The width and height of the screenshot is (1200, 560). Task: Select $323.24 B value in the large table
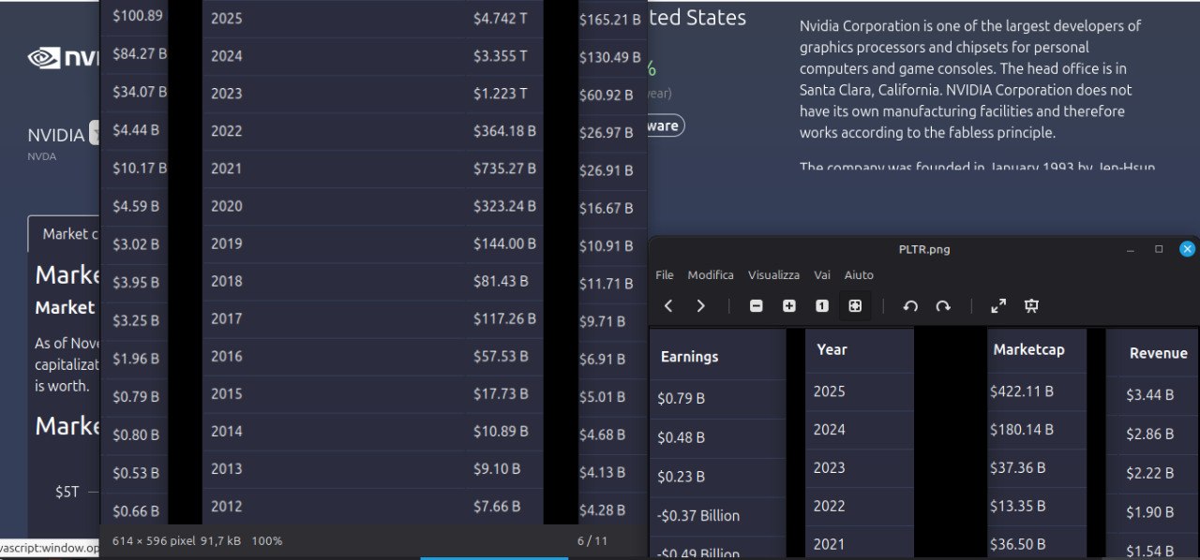(x=504, y=206)
